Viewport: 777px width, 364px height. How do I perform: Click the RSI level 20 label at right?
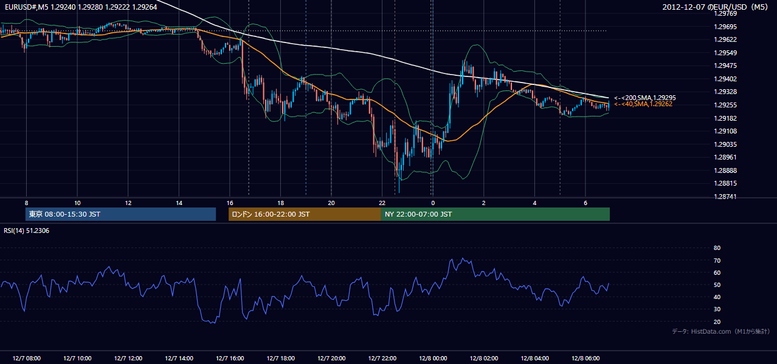point(717,322)
